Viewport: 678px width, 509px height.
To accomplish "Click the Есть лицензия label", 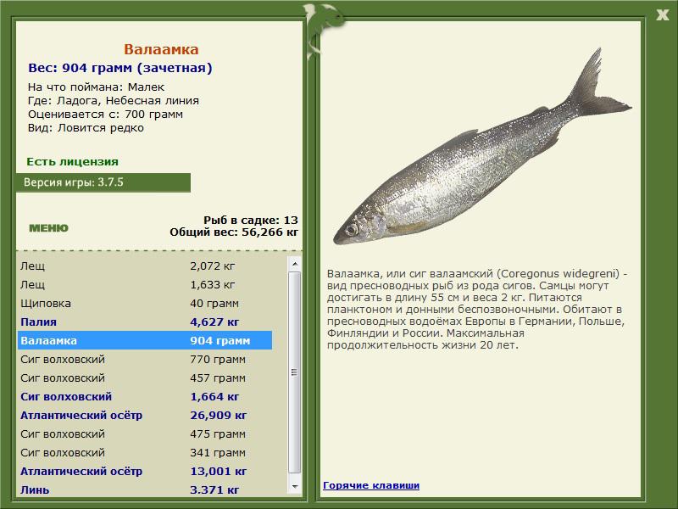I will [72, 161].
